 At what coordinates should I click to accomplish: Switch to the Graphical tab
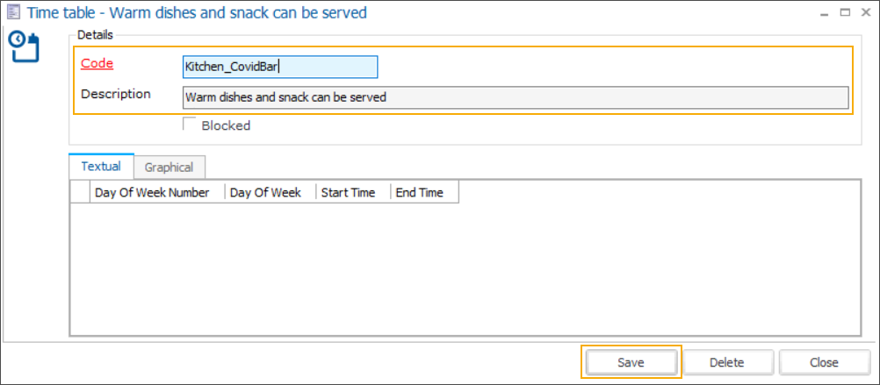(x=169, y=167)
